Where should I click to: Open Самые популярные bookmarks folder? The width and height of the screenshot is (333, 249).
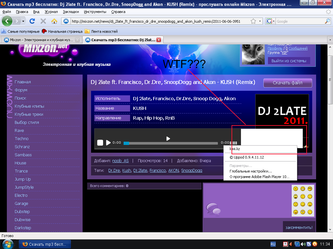coord(20,31)
